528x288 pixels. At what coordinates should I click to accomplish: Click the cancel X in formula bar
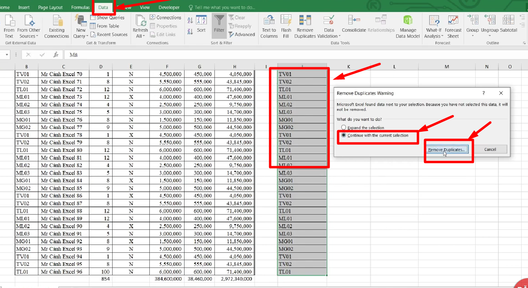[x=28, y=55]
